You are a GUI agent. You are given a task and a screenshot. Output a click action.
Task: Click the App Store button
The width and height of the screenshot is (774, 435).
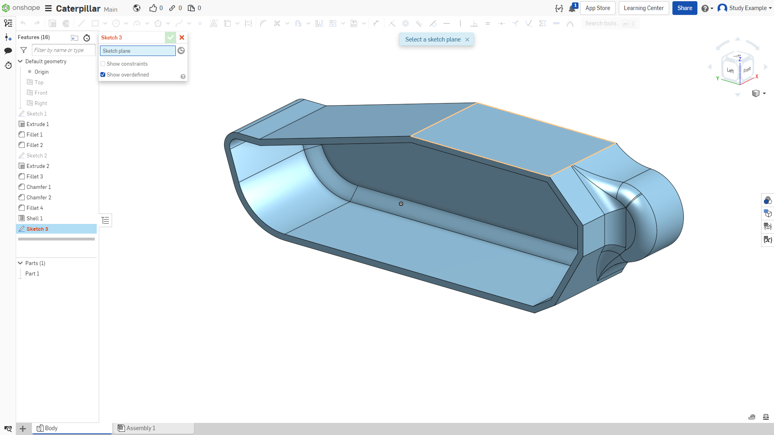click(597, 8)
